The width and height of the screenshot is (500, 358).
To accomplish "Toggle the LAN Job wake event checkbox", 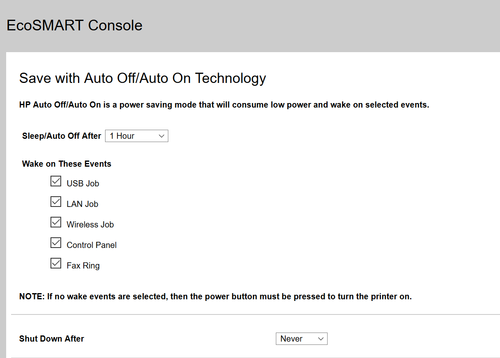I will (x=55, y=201).
